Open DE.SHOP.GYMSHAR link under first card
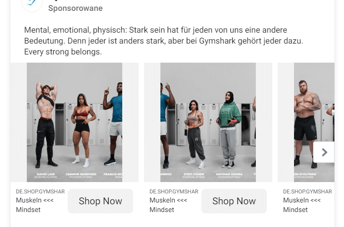The height and width of the screenshot is (227, 344). tap(40, 192)
